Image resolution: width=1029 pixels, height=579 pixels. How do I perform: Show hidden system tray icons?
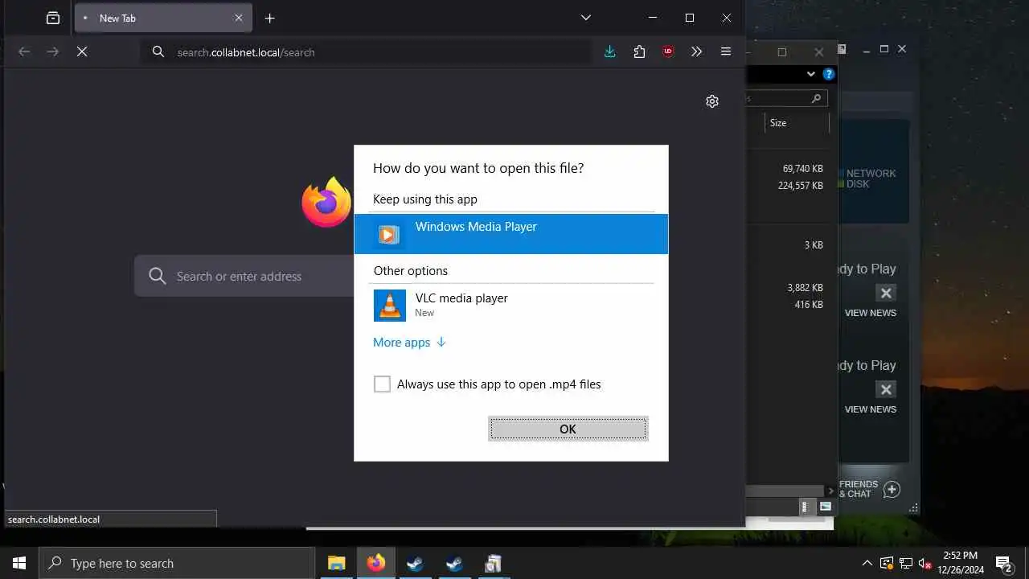pos(867,563)
